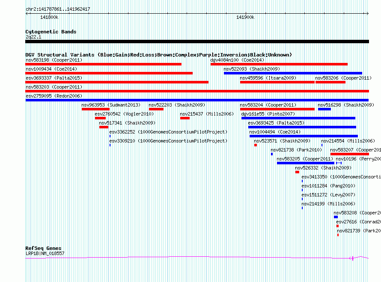
Task: Click the right arrow at ruler end
Action: [367, 13]
